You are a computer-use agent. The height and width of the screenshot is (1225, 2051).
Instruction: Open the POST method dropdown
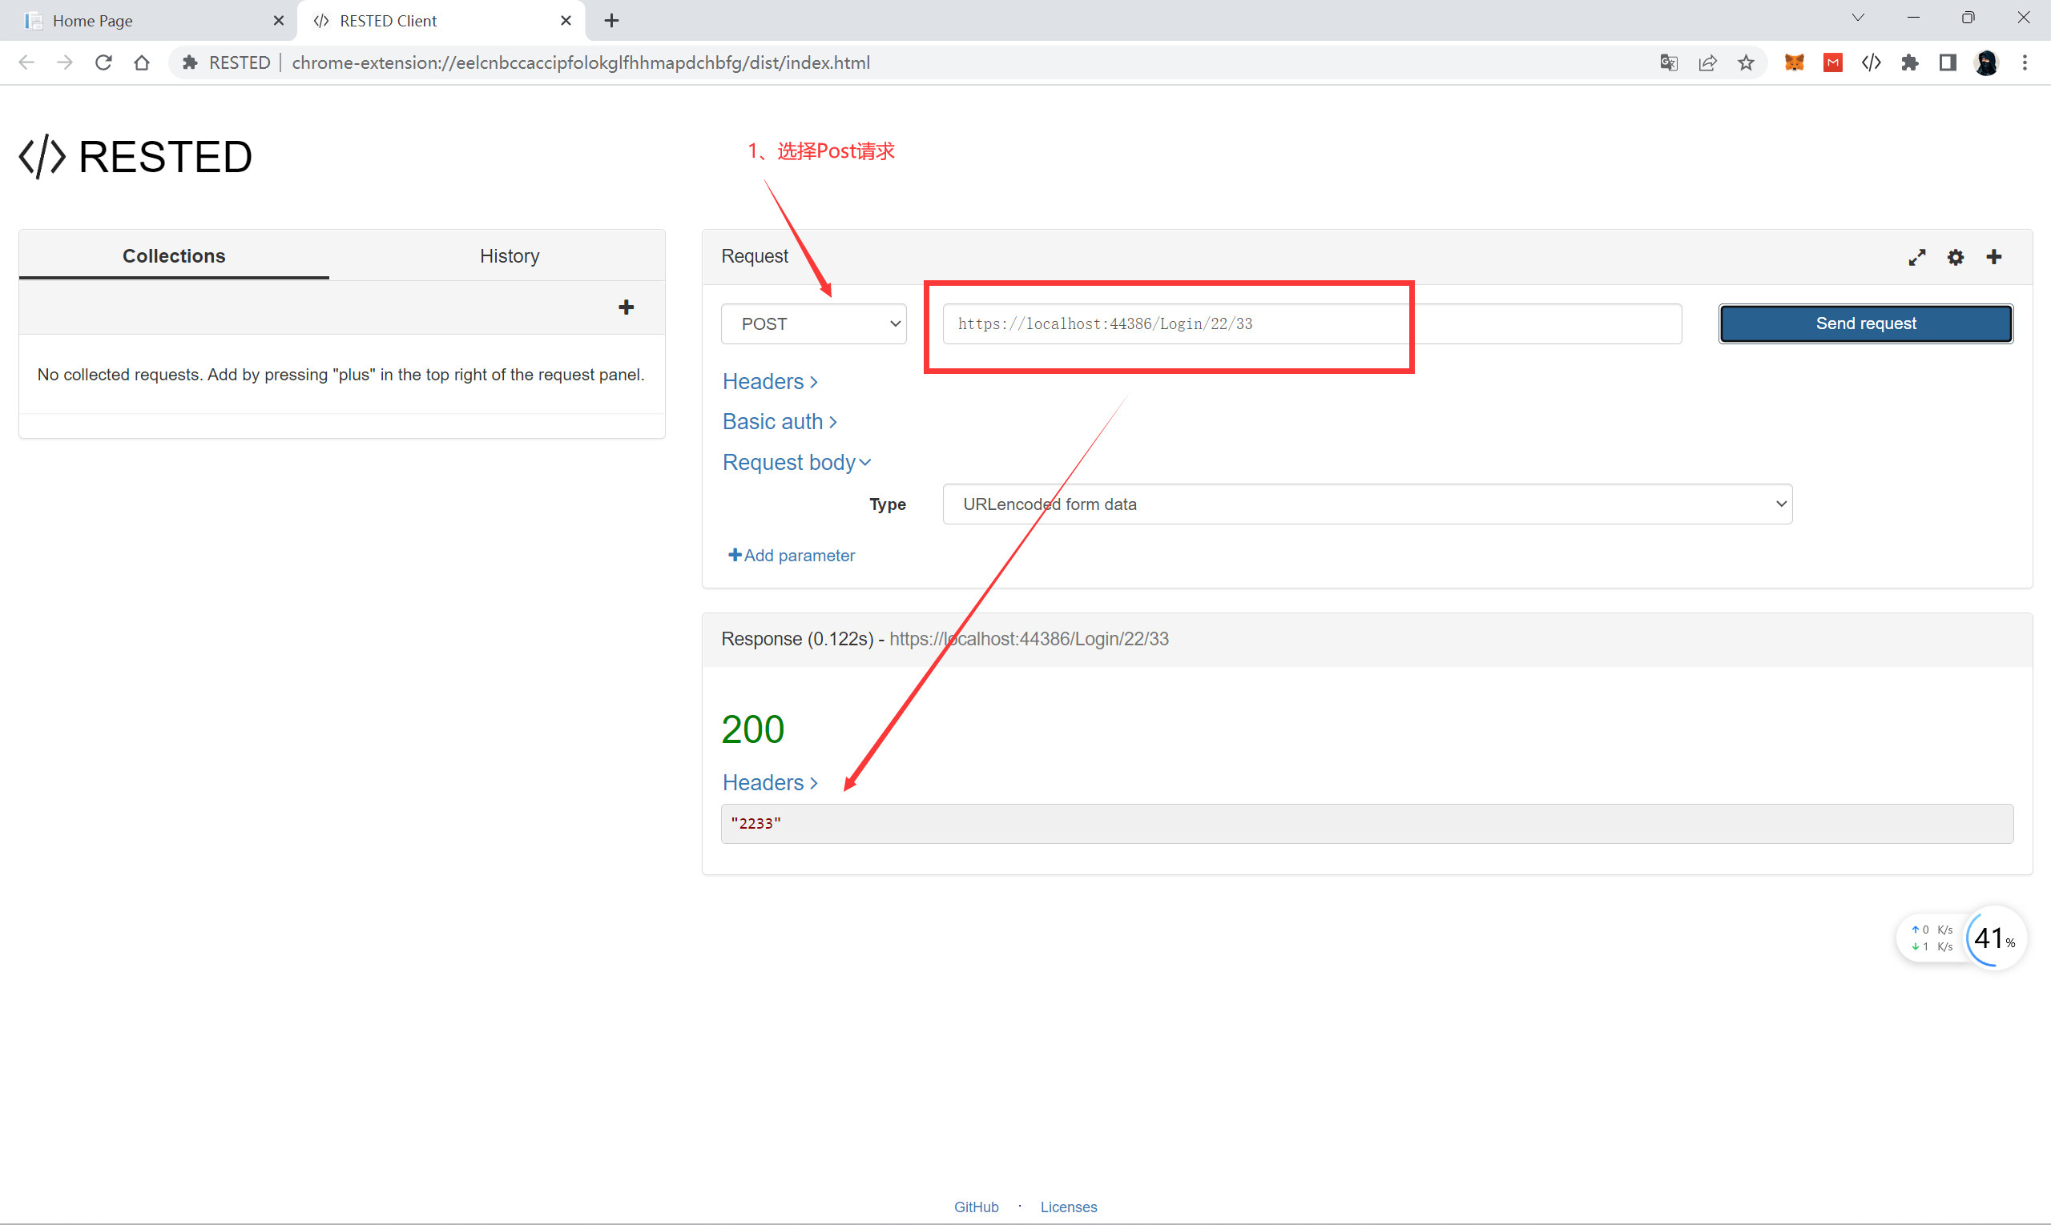(x=814, y=323)
